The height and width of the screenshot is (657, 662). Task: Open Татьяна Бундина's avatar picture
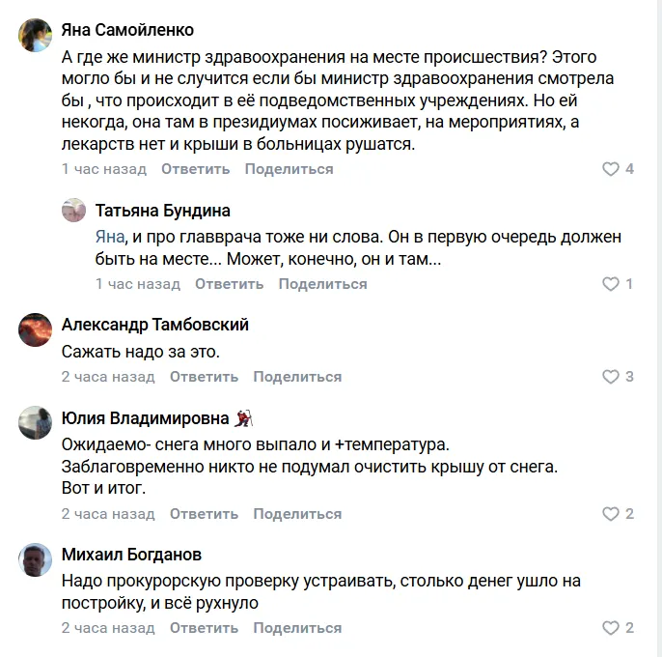tap(74, 211)
